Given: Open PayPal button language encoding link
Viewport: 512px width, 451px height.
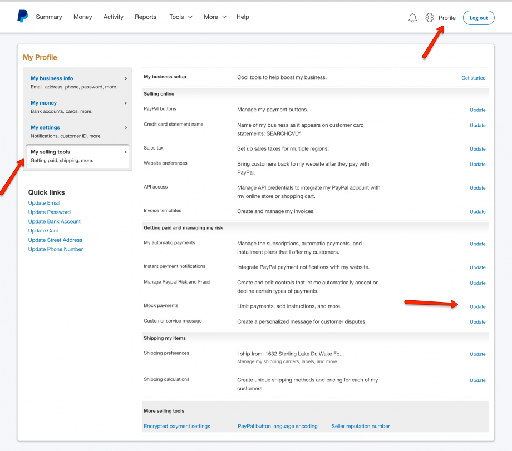Looking at the screenshot, I should pyautogui.click(x=278, y=426).
